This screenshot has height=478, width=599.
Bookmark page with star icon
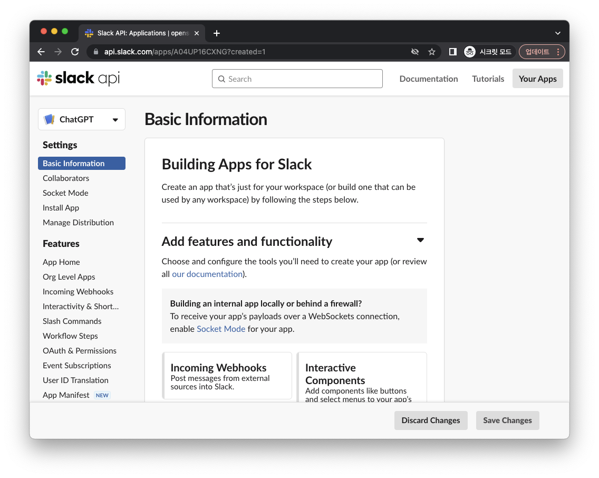pyautogui.click(x=432, y=52)
